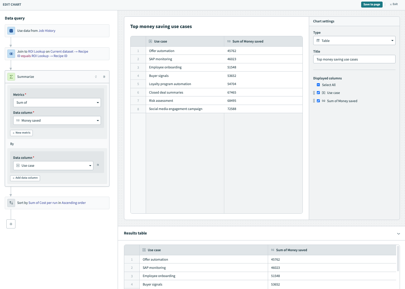The width and height of the screenshot is (405, 289).
Task: Grab the drag handle beside Use case column
Action: tap(314, 93)
